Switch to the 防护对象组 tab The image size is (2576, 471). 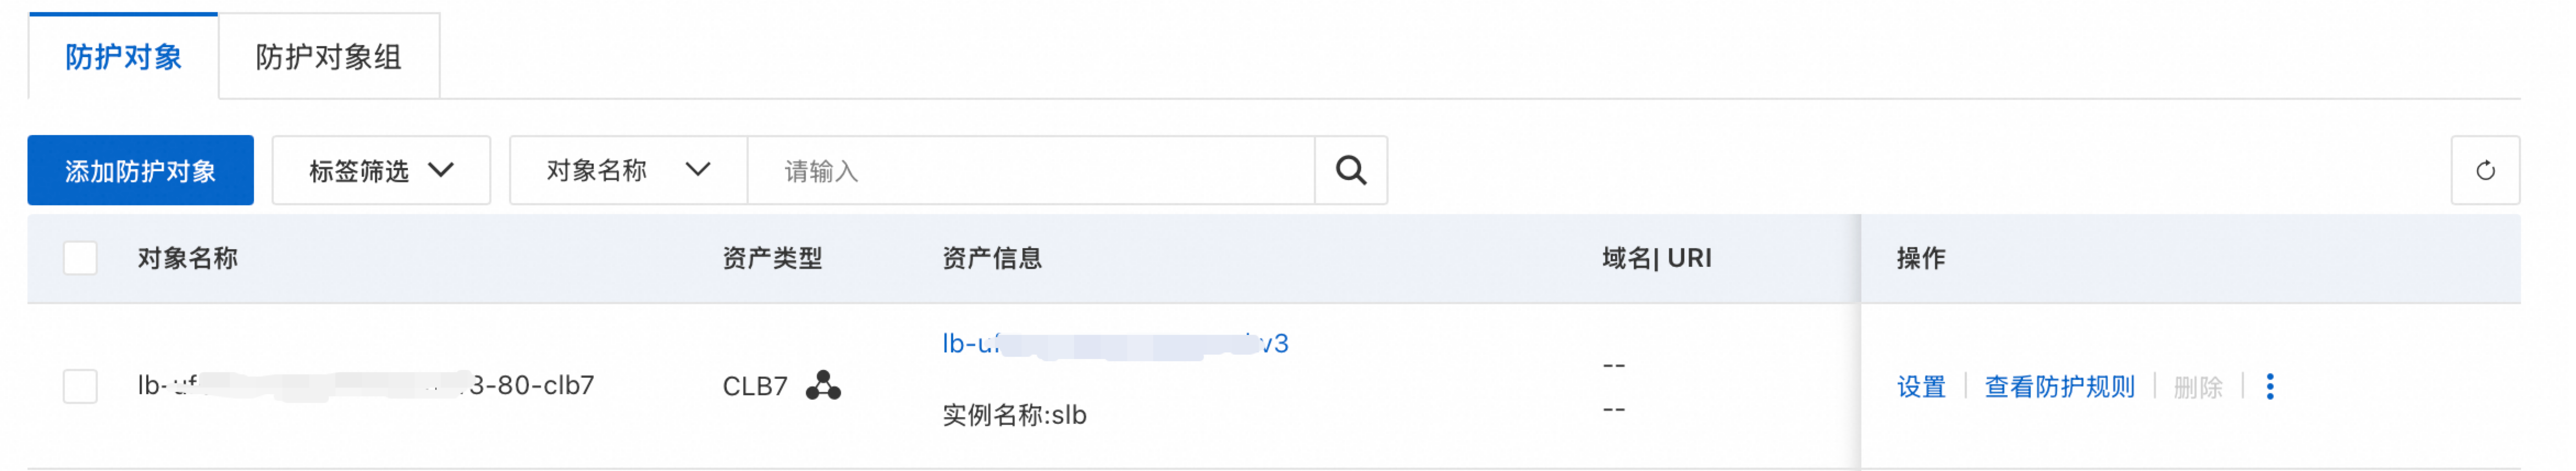328,57
